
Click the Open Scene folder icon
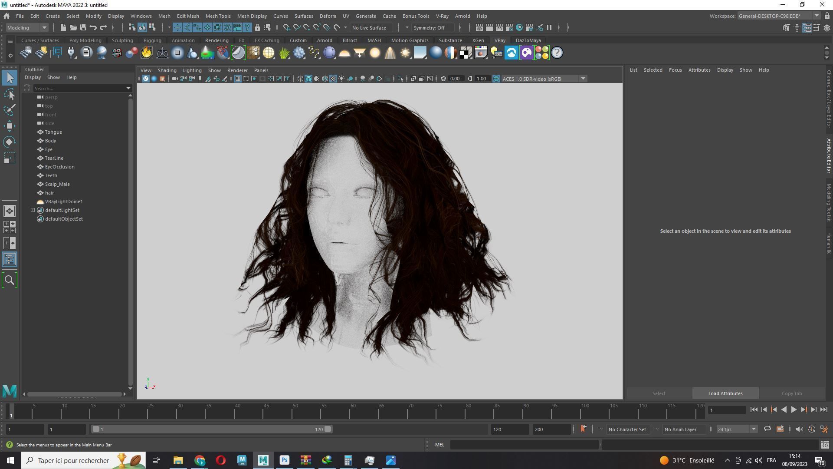pyautogui.click(x=73, y=27)
